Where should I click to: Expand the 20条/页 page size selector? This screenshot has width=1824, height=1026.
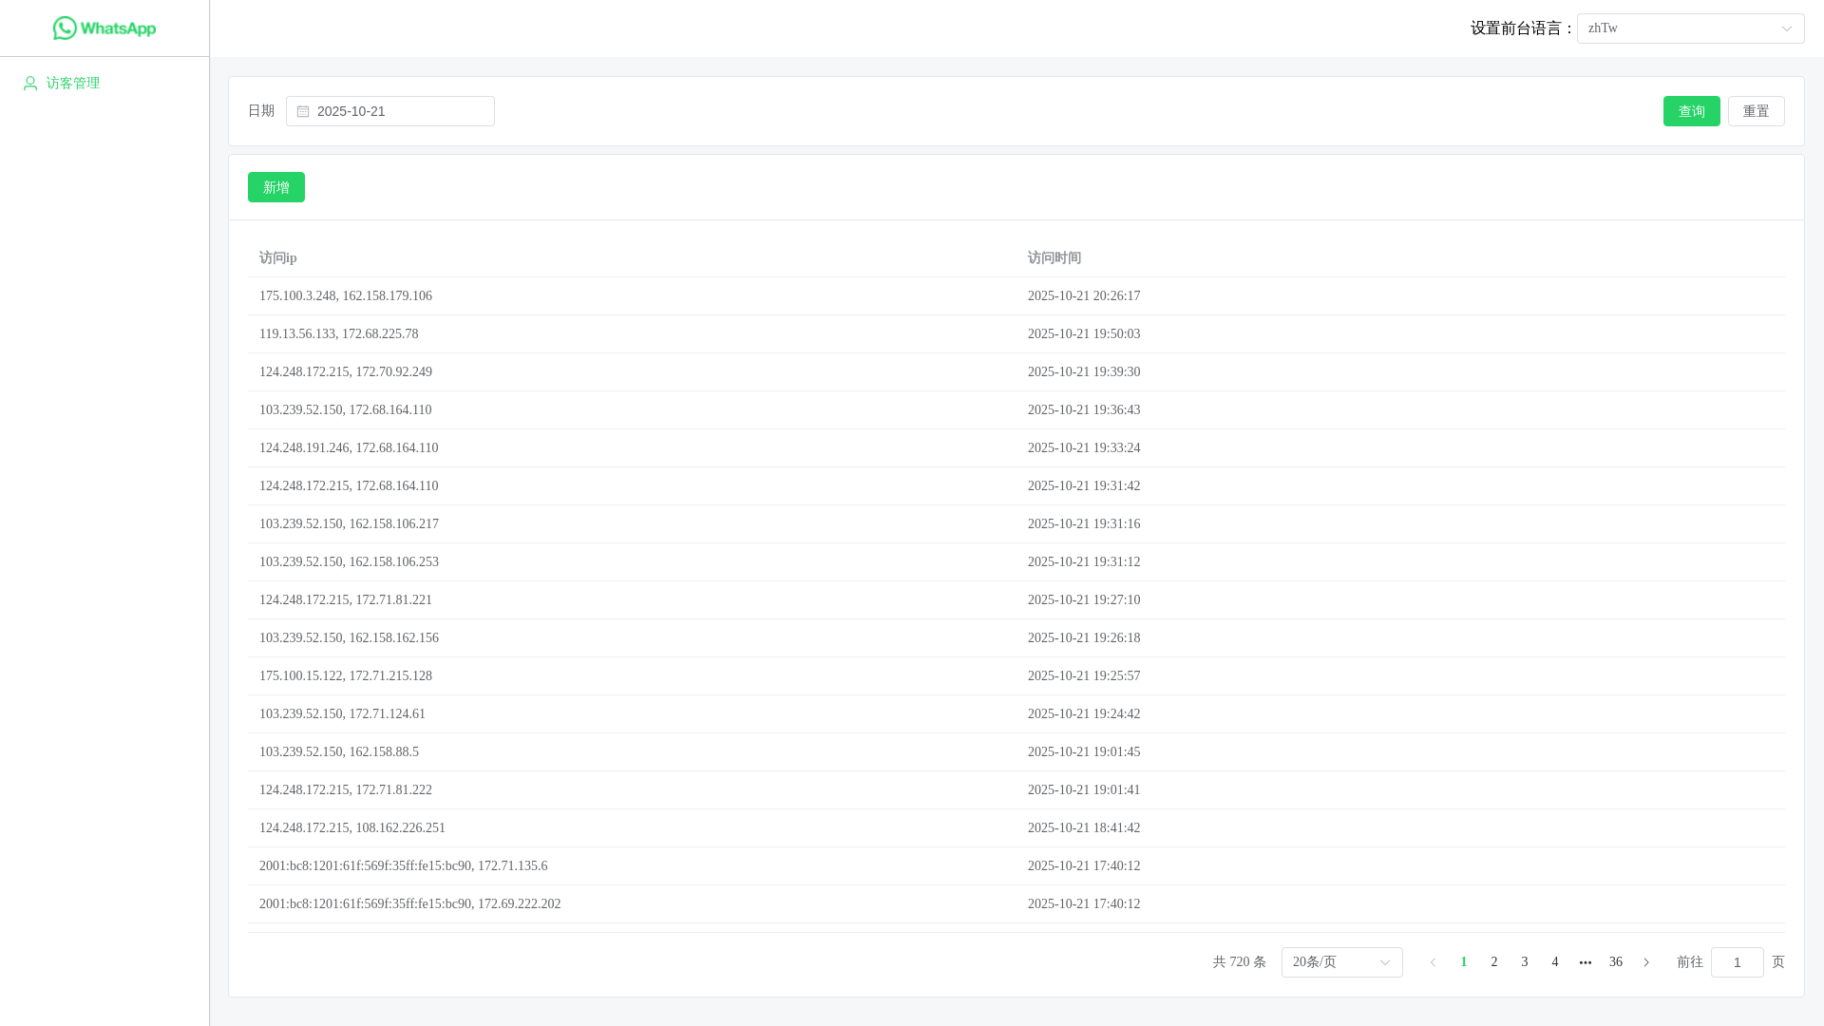coord(1341,962)
